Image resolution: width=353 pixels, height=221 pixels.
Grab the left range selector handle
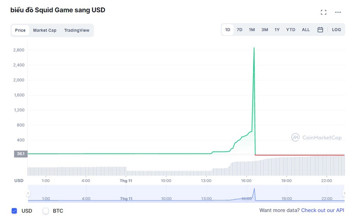[x=28, y=193]
